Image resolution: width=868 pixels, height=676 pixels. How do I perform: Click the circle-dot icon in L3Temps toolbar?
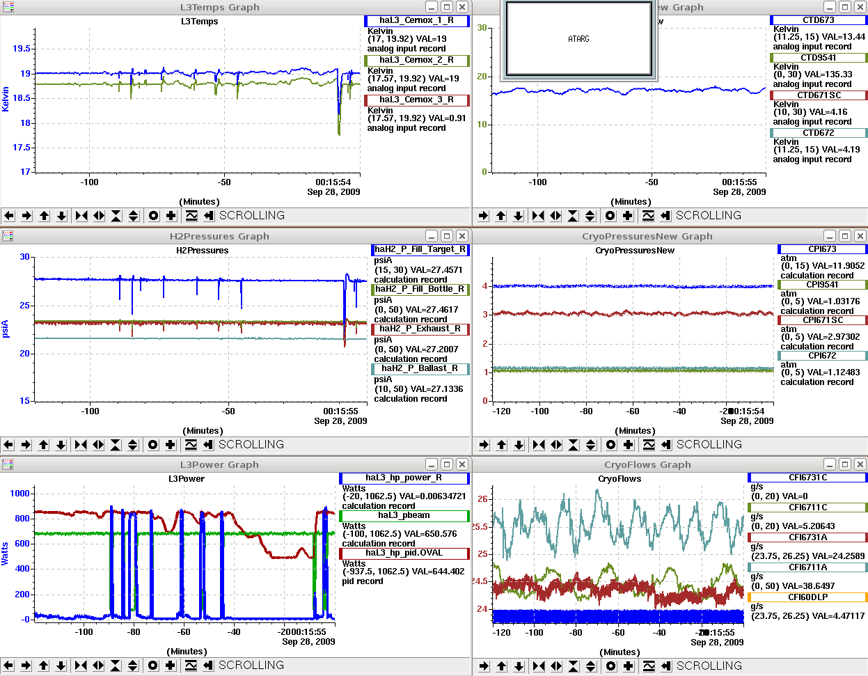[x=154, y=216]
